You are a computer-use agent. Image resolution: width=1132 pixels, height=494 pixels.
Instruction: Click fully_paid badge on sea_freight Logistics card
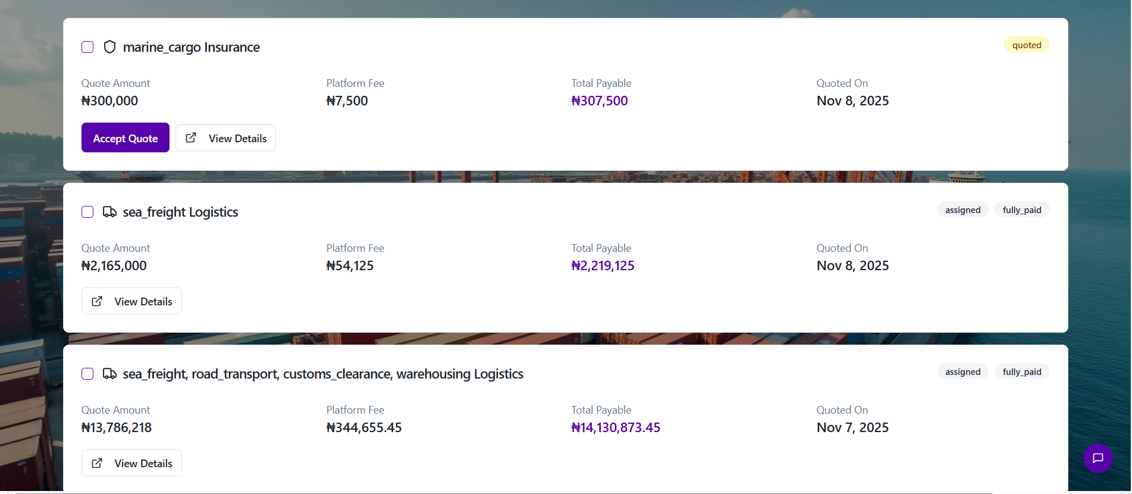(1021, 210)
